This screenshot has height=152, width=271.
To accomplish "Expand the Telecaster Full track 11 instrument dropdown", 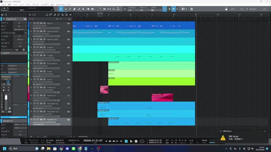I will click(46, 109).
